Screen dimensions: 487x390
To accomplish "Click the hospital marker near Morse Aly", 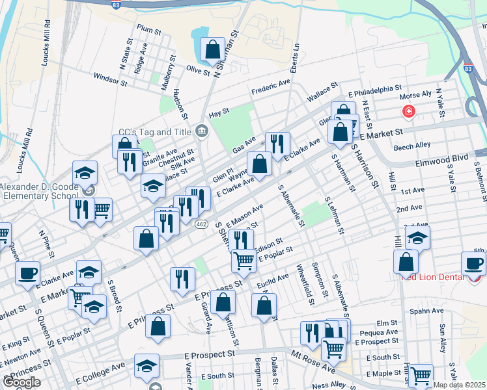I will pyautogui.click(x=409, y=111).
